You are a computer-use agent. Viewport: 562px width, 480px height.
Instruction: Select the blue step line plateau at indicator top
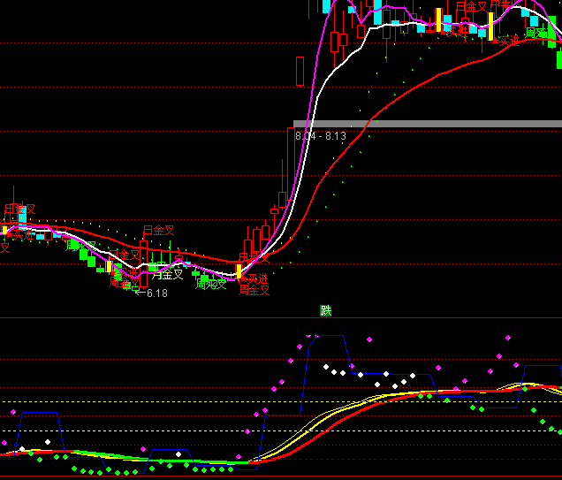[x=327, y=336]
